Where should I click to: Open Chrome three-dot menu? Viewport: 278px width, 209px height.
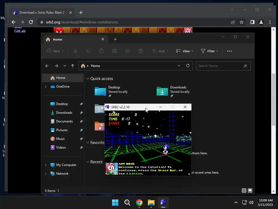click(270, 22)
